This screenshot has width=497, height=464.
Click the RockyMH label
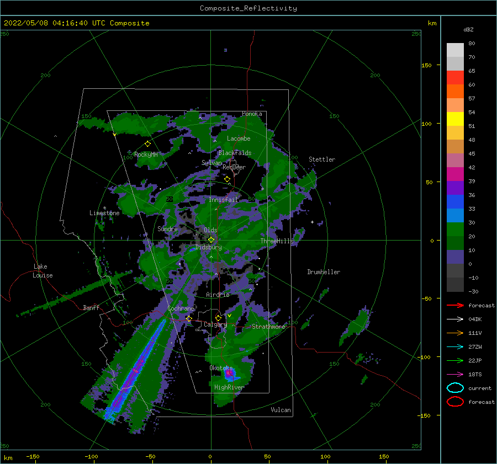tap(146, 154)
